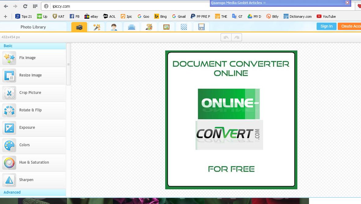Close the Qaamgo Media GmbH Articles popup
This screenshot has width=361, height=204.
[x=348, y=3]
